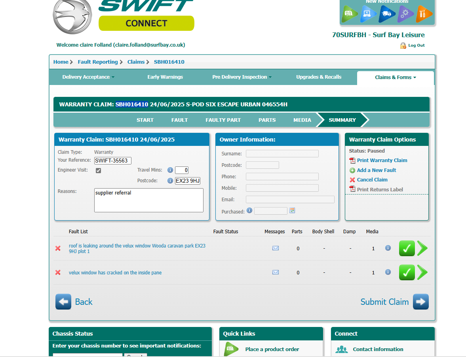Delete the velux window cracked fault with red X

pyautogui.click(x=58, y=272)
